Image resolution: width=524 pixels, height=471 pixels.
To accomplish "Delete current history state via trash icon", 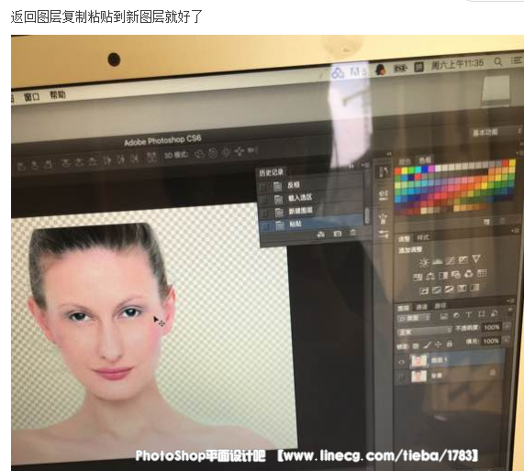I will 353,233.
